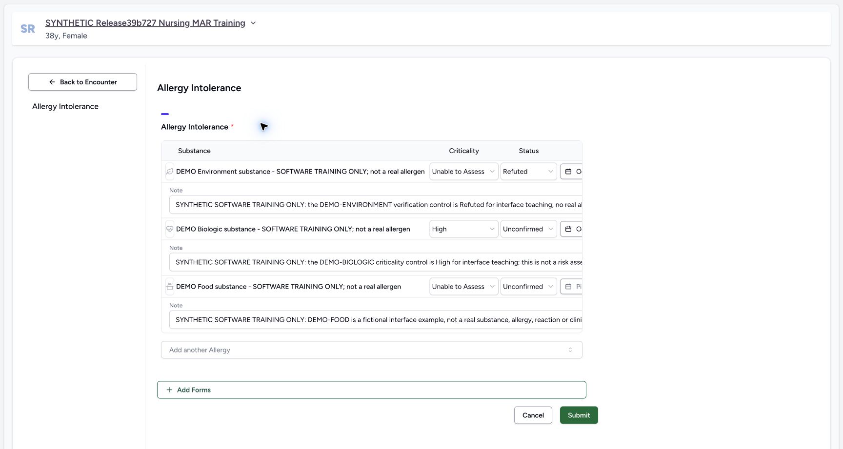
Task: Click the 38y, Female patient details
Action: coord(66,36)
